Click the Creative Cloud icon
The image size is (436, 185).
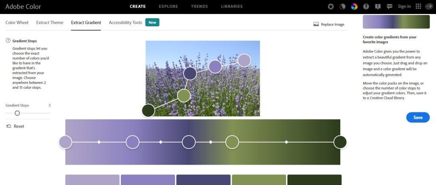(x=429, y=6)
